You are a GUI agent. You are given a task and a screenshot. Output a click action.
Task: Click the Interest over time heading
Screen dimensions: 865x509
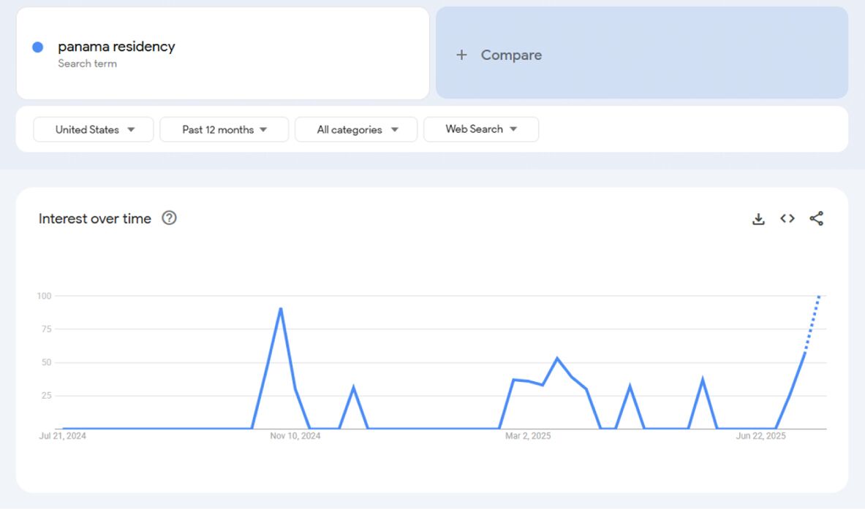pos(94,218)
